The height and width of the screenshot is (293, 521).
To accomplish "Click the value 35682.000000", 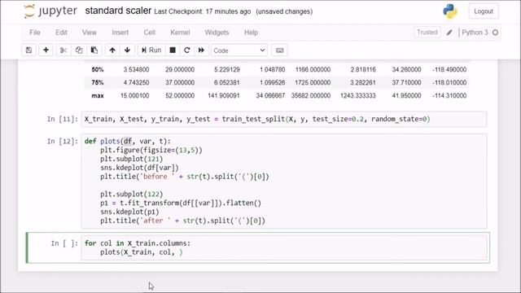I will (x=311, y=96).
